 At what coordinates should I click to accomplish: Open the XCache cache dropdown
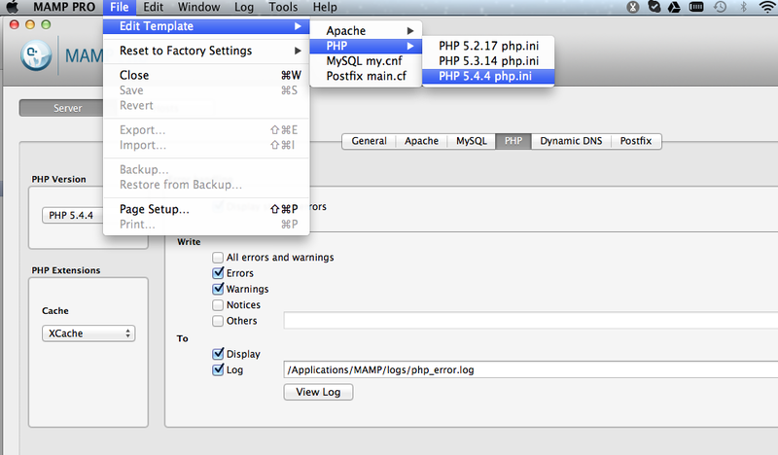88,333
